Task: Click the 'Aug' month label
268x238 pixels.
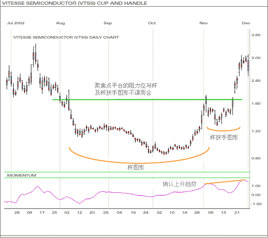Action: pyautogui.click(x=60, y=23)
